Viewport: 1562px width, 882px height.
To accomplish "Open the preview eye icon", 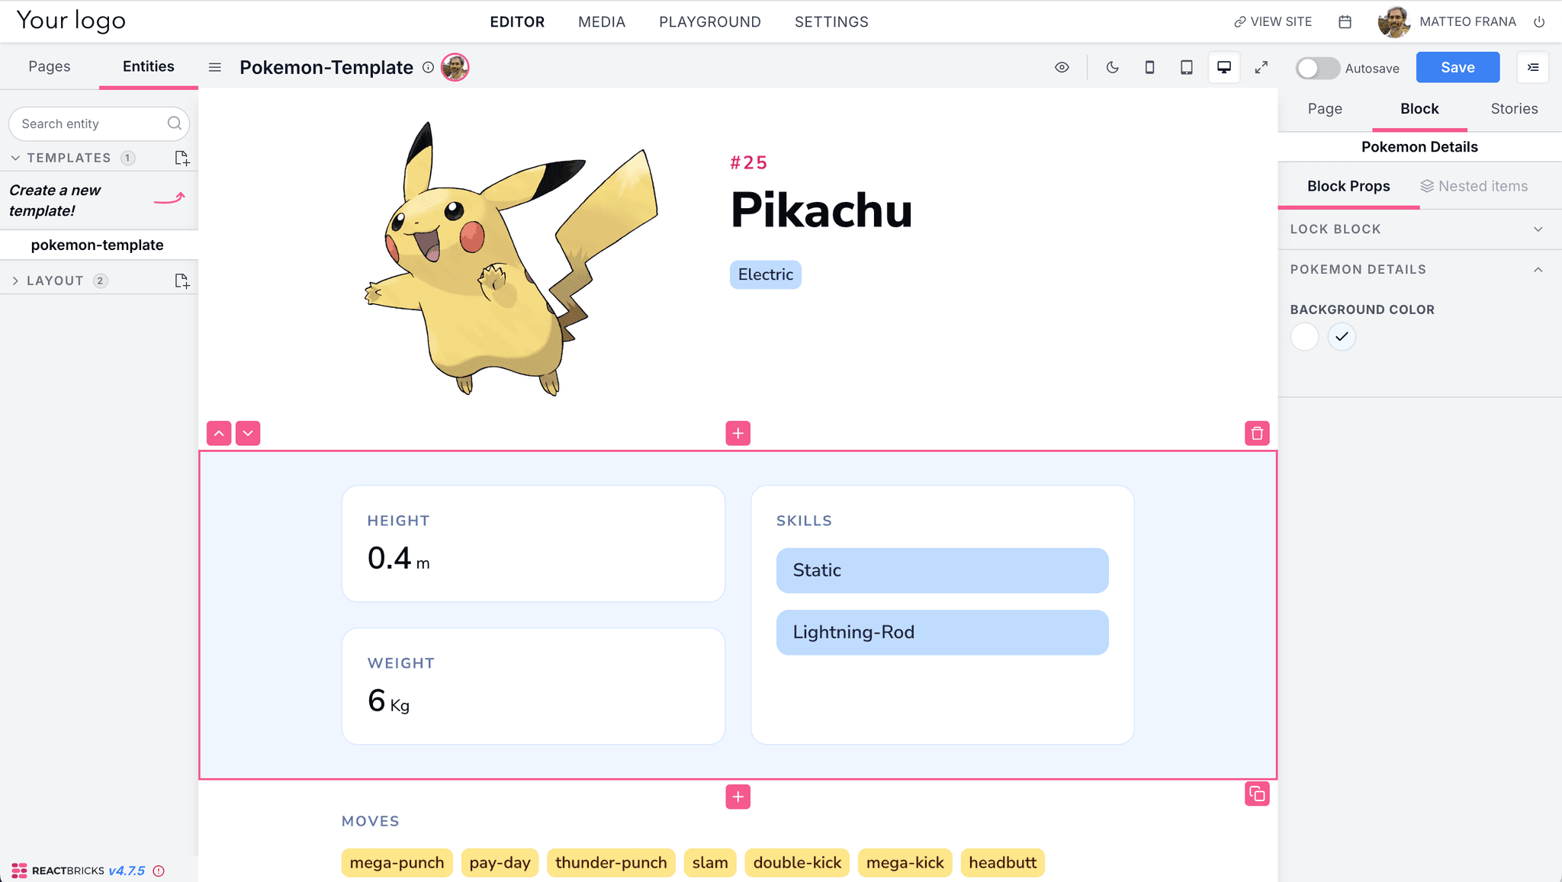I will coord(1062,67).
